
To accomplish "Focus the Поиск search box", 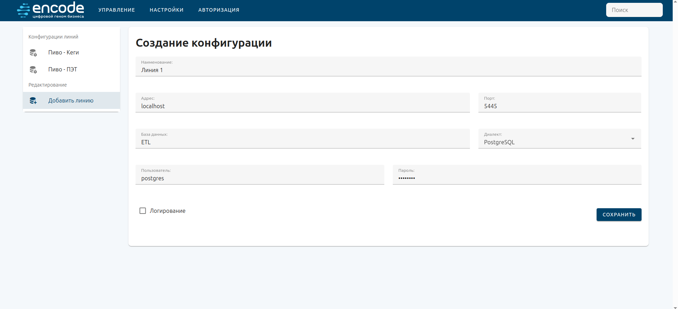I will (x=634, y=10).
